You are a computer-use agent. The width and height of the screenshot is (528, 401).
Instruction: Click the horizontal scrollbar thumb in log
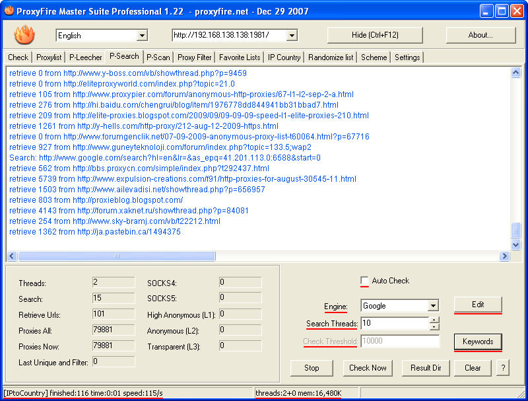click(x=117, y=256)
